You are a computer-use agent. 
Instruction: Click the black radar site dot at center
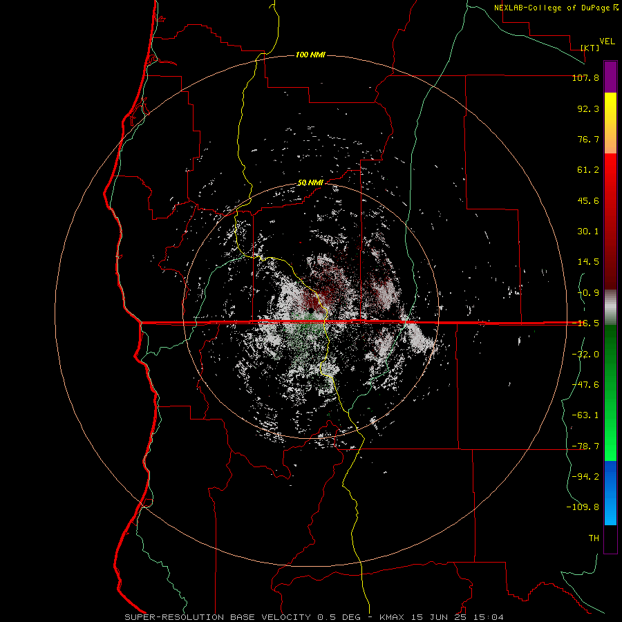[311, 310]
